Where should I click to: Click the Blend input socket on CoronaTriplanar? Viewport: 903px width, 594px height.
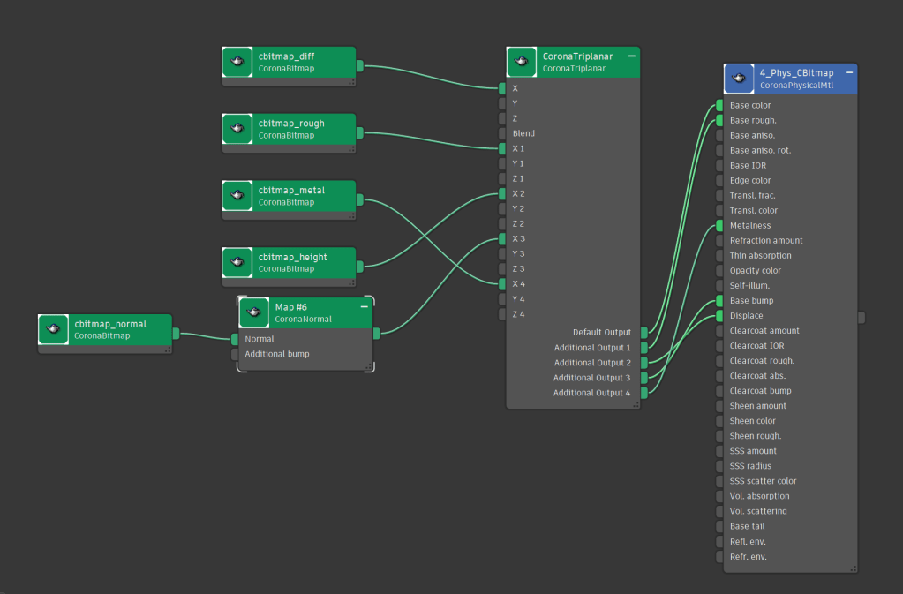click(x=502, y=134)
